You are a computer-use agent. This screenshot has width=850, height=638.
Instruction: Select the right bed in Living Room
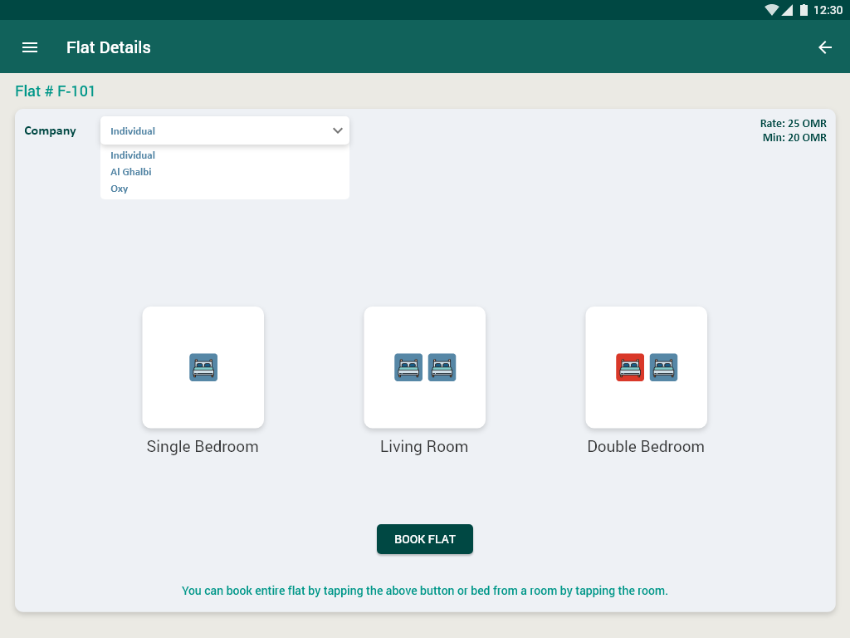click(442, 367)
